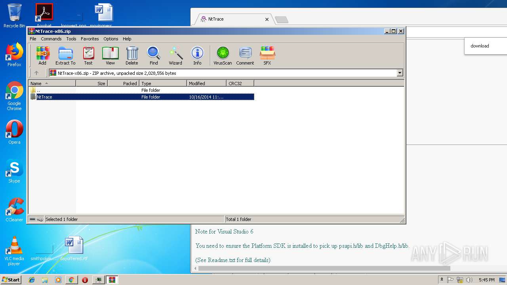The height and width of the screenshot is (285, 507).
Task: Open the Skype desktop shortcut
Action: [14, 171]
